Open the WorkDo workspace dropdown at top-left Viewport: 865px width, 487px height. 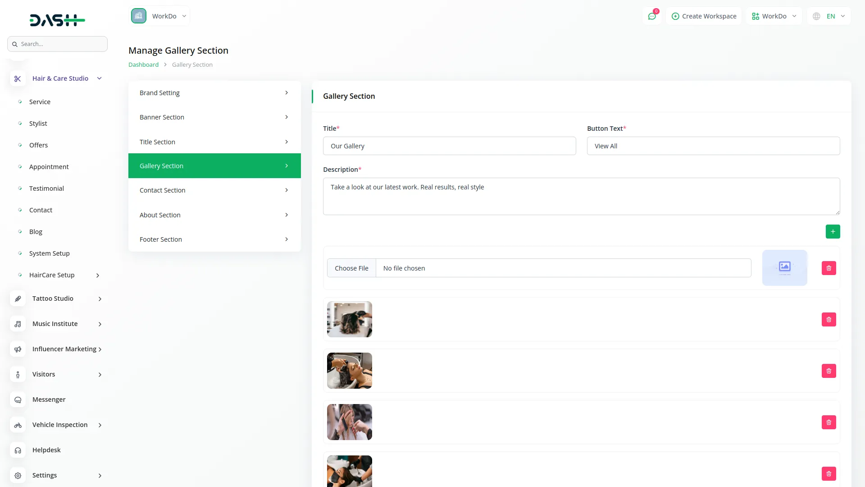click(159, 16)
